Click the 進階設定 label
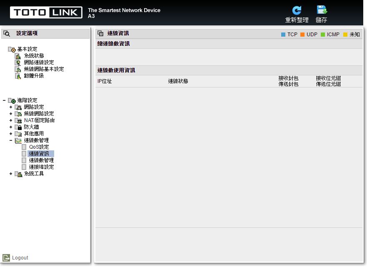Screen dimensions: 367x267 click(x=27, y=100)
